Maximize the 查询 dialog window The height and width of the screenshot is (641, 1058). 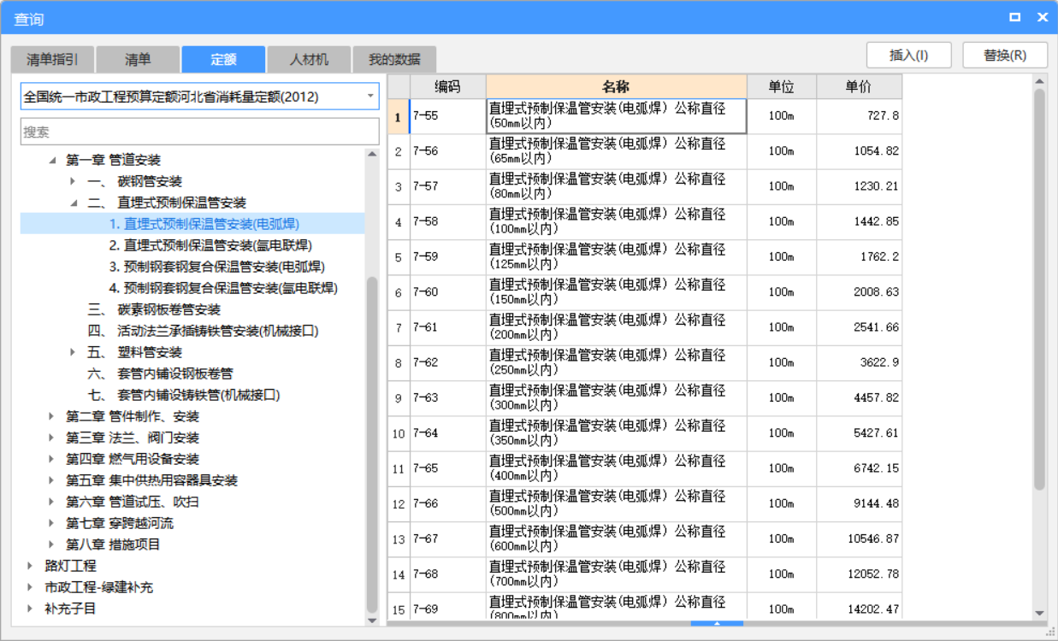click(1015, 17)
